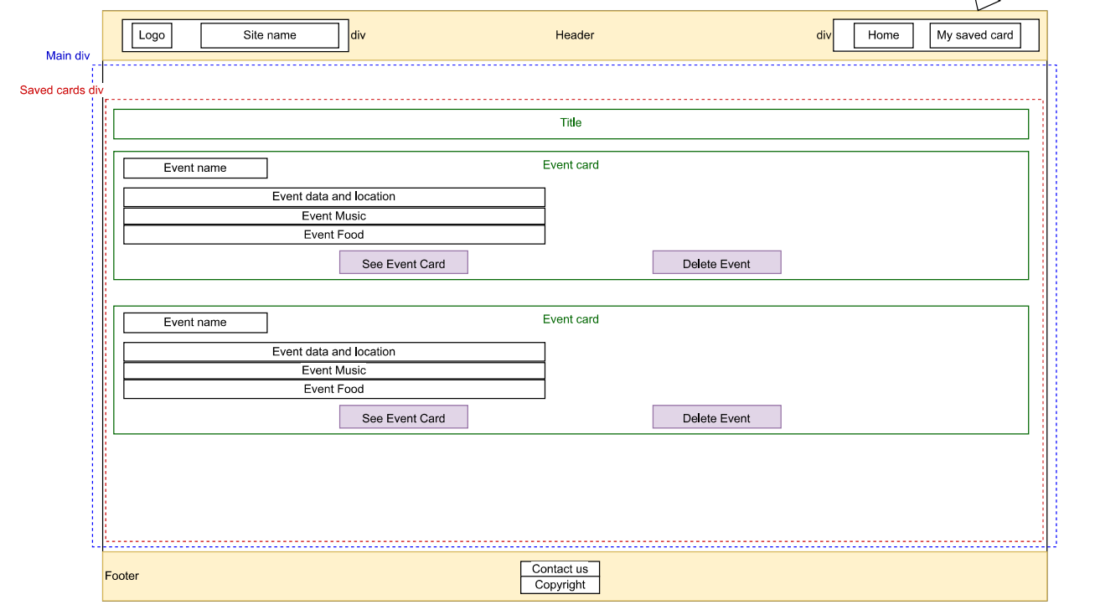Click the Copyright footer box

click(x=560, y=585)
